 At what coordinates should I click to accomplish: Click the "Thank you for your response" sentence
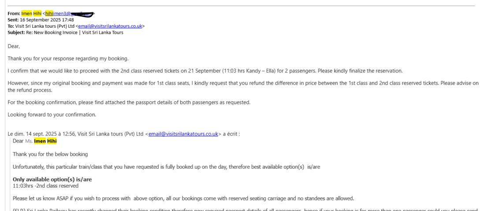pos(68,59)
